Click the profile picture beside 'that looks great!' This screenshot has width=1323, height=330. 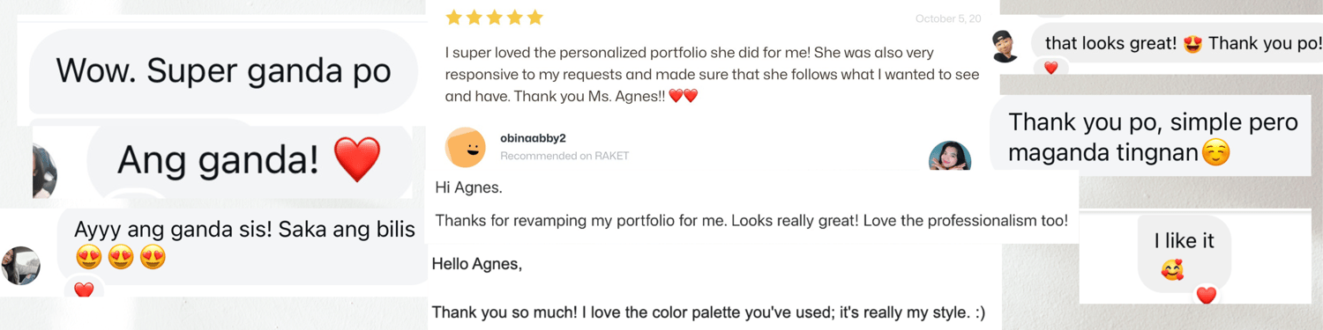1005,46
